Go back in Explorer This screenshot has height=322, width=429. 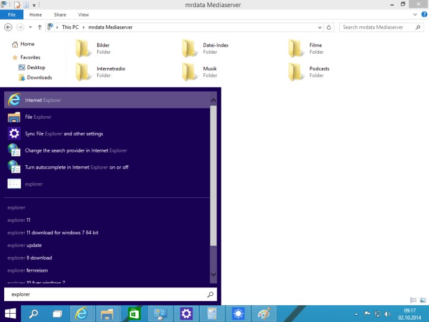[x=8, y=27]
